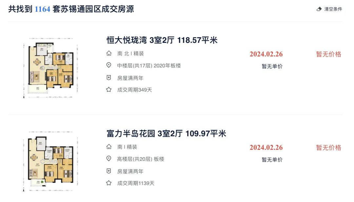View the 恒大悦珑湾 floor plan thumbnail
354x202 pixels.
click(50, 68)
